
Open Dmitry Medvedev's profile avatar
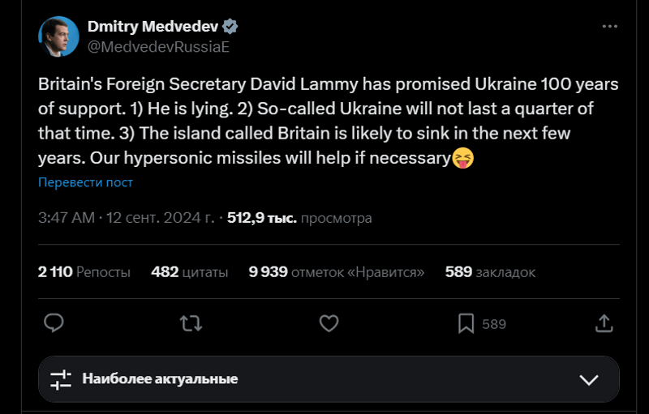pos(58,36)
